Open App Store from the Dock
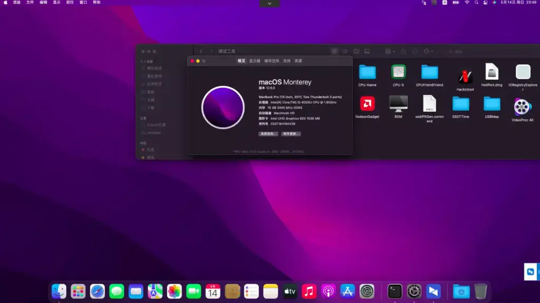This screenshot has width=540, height=303. (x=348, y=291)
